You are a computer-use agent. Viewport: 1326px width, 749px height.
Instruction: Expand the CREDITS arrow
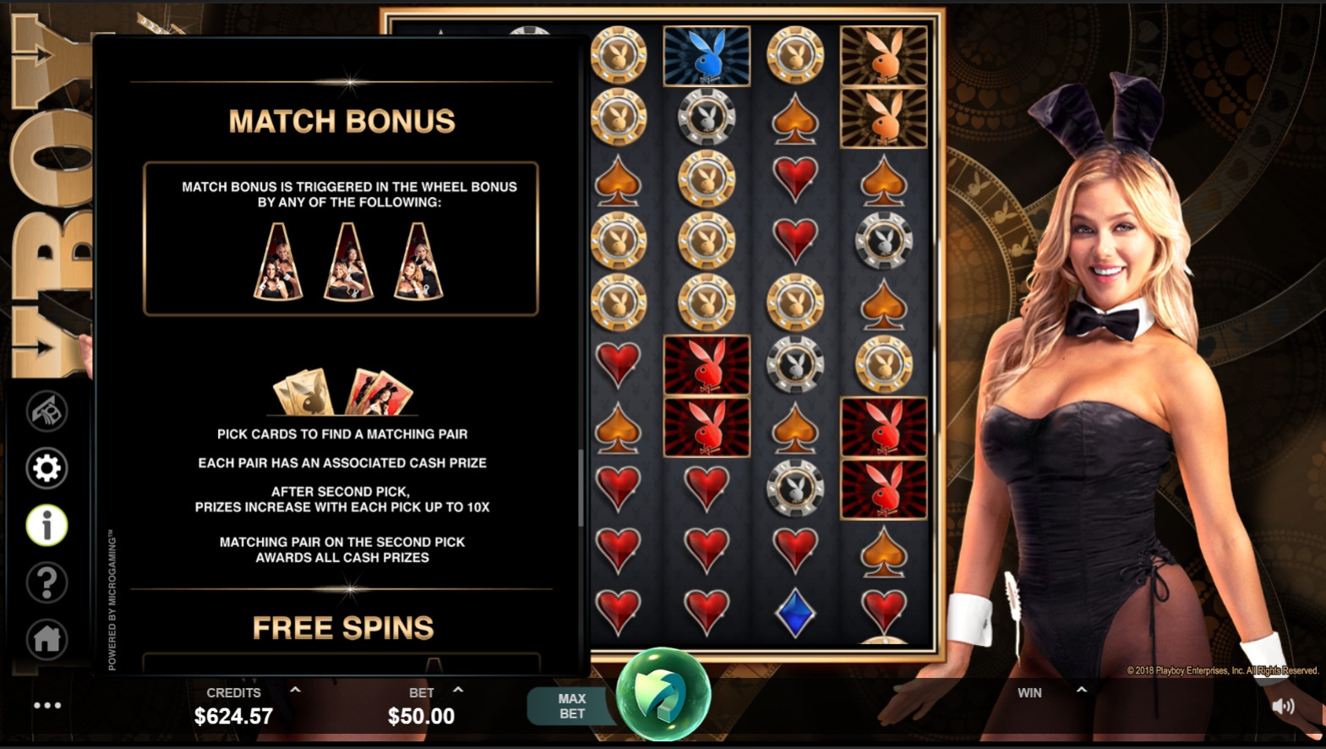pyautogui.click(x=295, y=690)
